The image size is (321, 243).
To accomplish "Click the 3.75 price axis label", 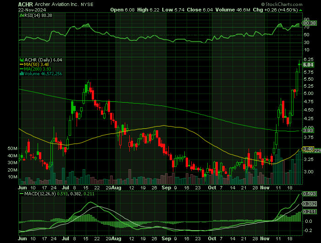I will point(309,138).
